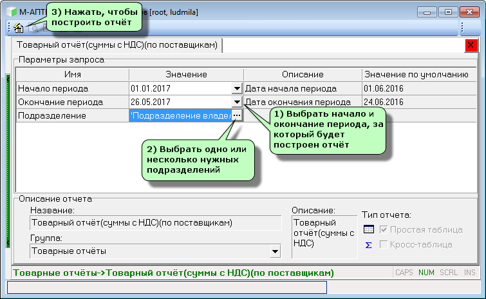Click the Значение column header
The width and height of the screenshot is (486, 299).
[186, 75]
